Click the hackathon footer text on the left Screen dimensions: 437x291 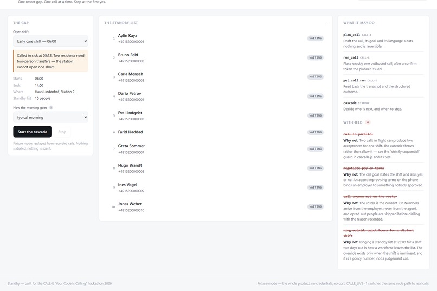pos(60,283)
